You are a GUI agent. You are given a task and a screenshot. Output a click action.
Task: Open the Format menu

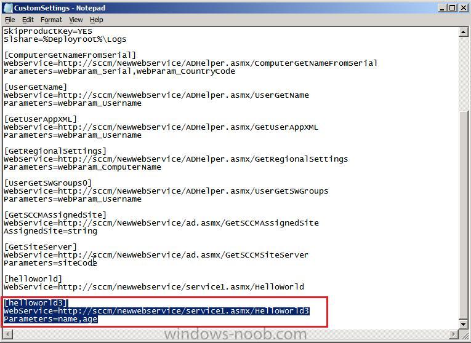coord(51,20)
